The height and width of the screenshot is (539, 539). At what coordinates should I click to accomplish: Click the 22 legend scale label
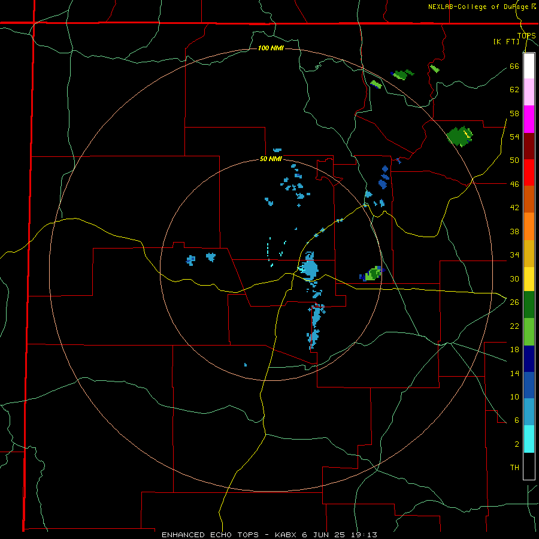(514, 326)
